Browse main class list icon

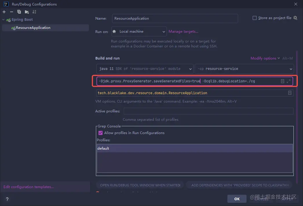290,93
